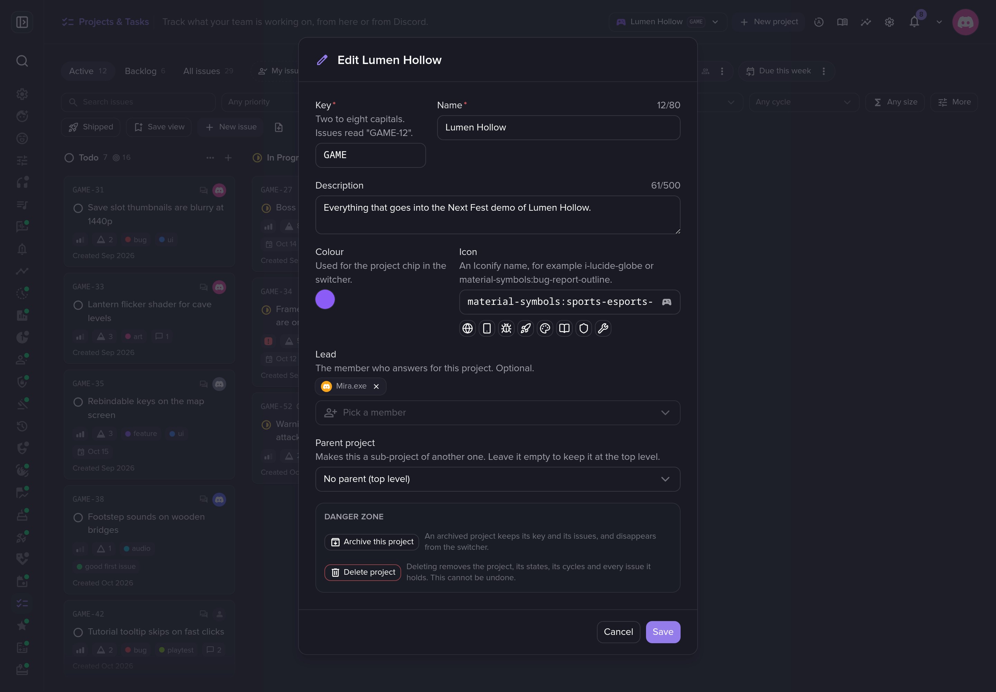Screen dimensions: 996x692
Task: Click into the Description text area
Action: pos(498,215)
